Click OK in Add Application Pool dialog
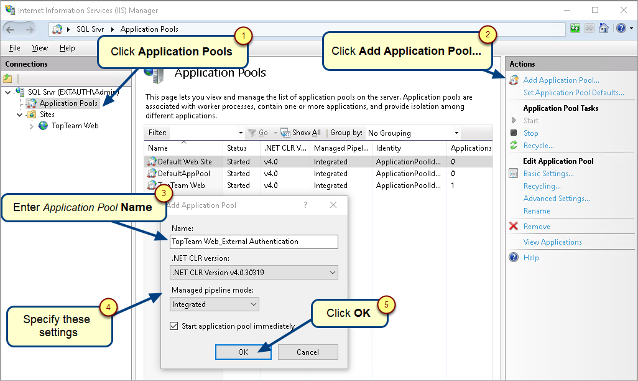 pyautogui.click(x=243, y=352)
